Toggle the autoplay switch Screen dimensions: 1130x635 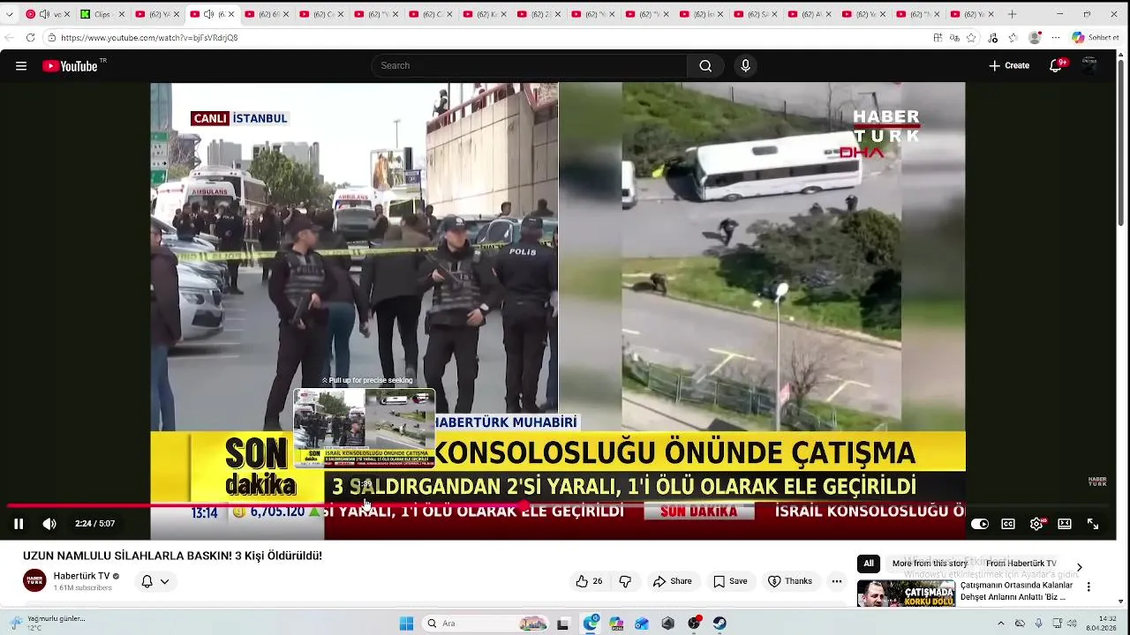980,524
